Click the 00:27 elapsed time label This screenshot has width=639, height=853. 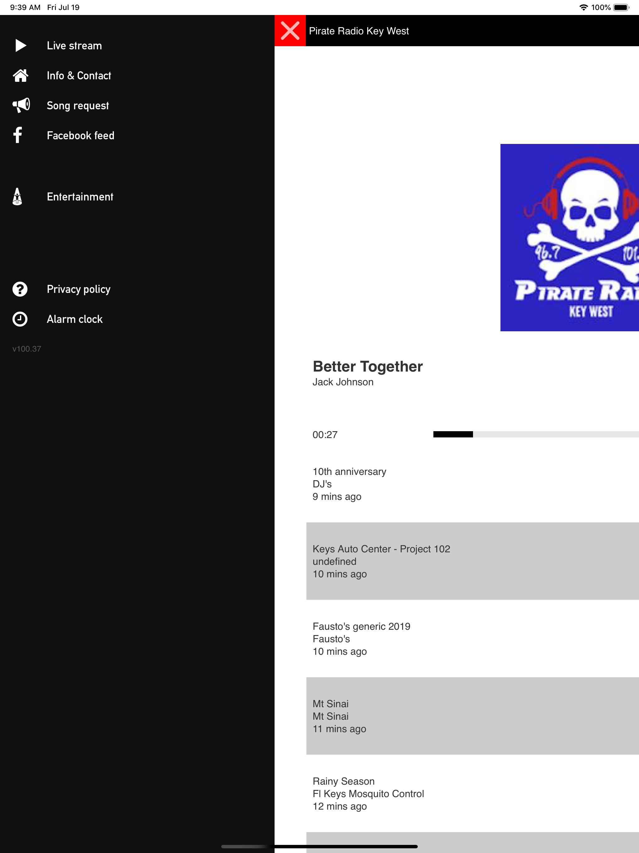point(325,435)
